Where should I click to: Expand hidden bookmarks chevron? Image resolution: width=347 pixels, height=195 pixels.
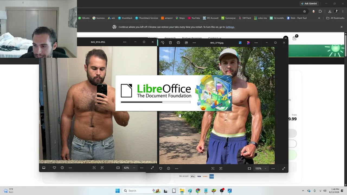(319, 18)
